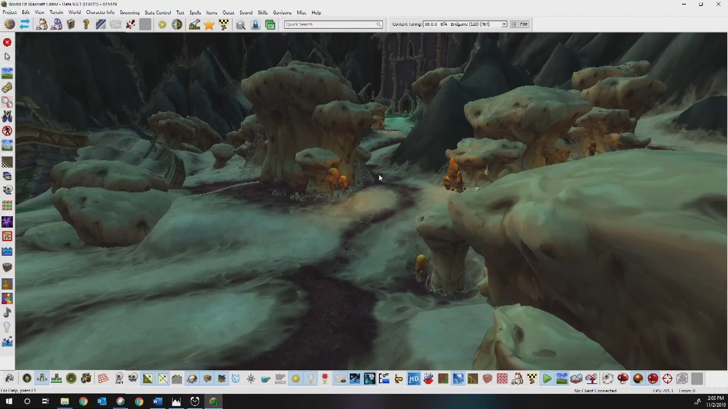This screenshot has width=728, height=409.
Task: Click the padlock icon in toolbar
Action: pyautogui.click(x=256, y=25)
